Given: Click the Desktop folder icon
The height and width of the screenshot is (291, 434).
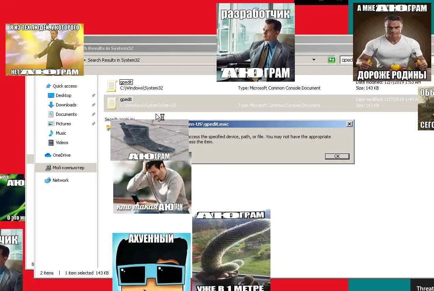Looking at the screenshot, I should pos(51,95).
